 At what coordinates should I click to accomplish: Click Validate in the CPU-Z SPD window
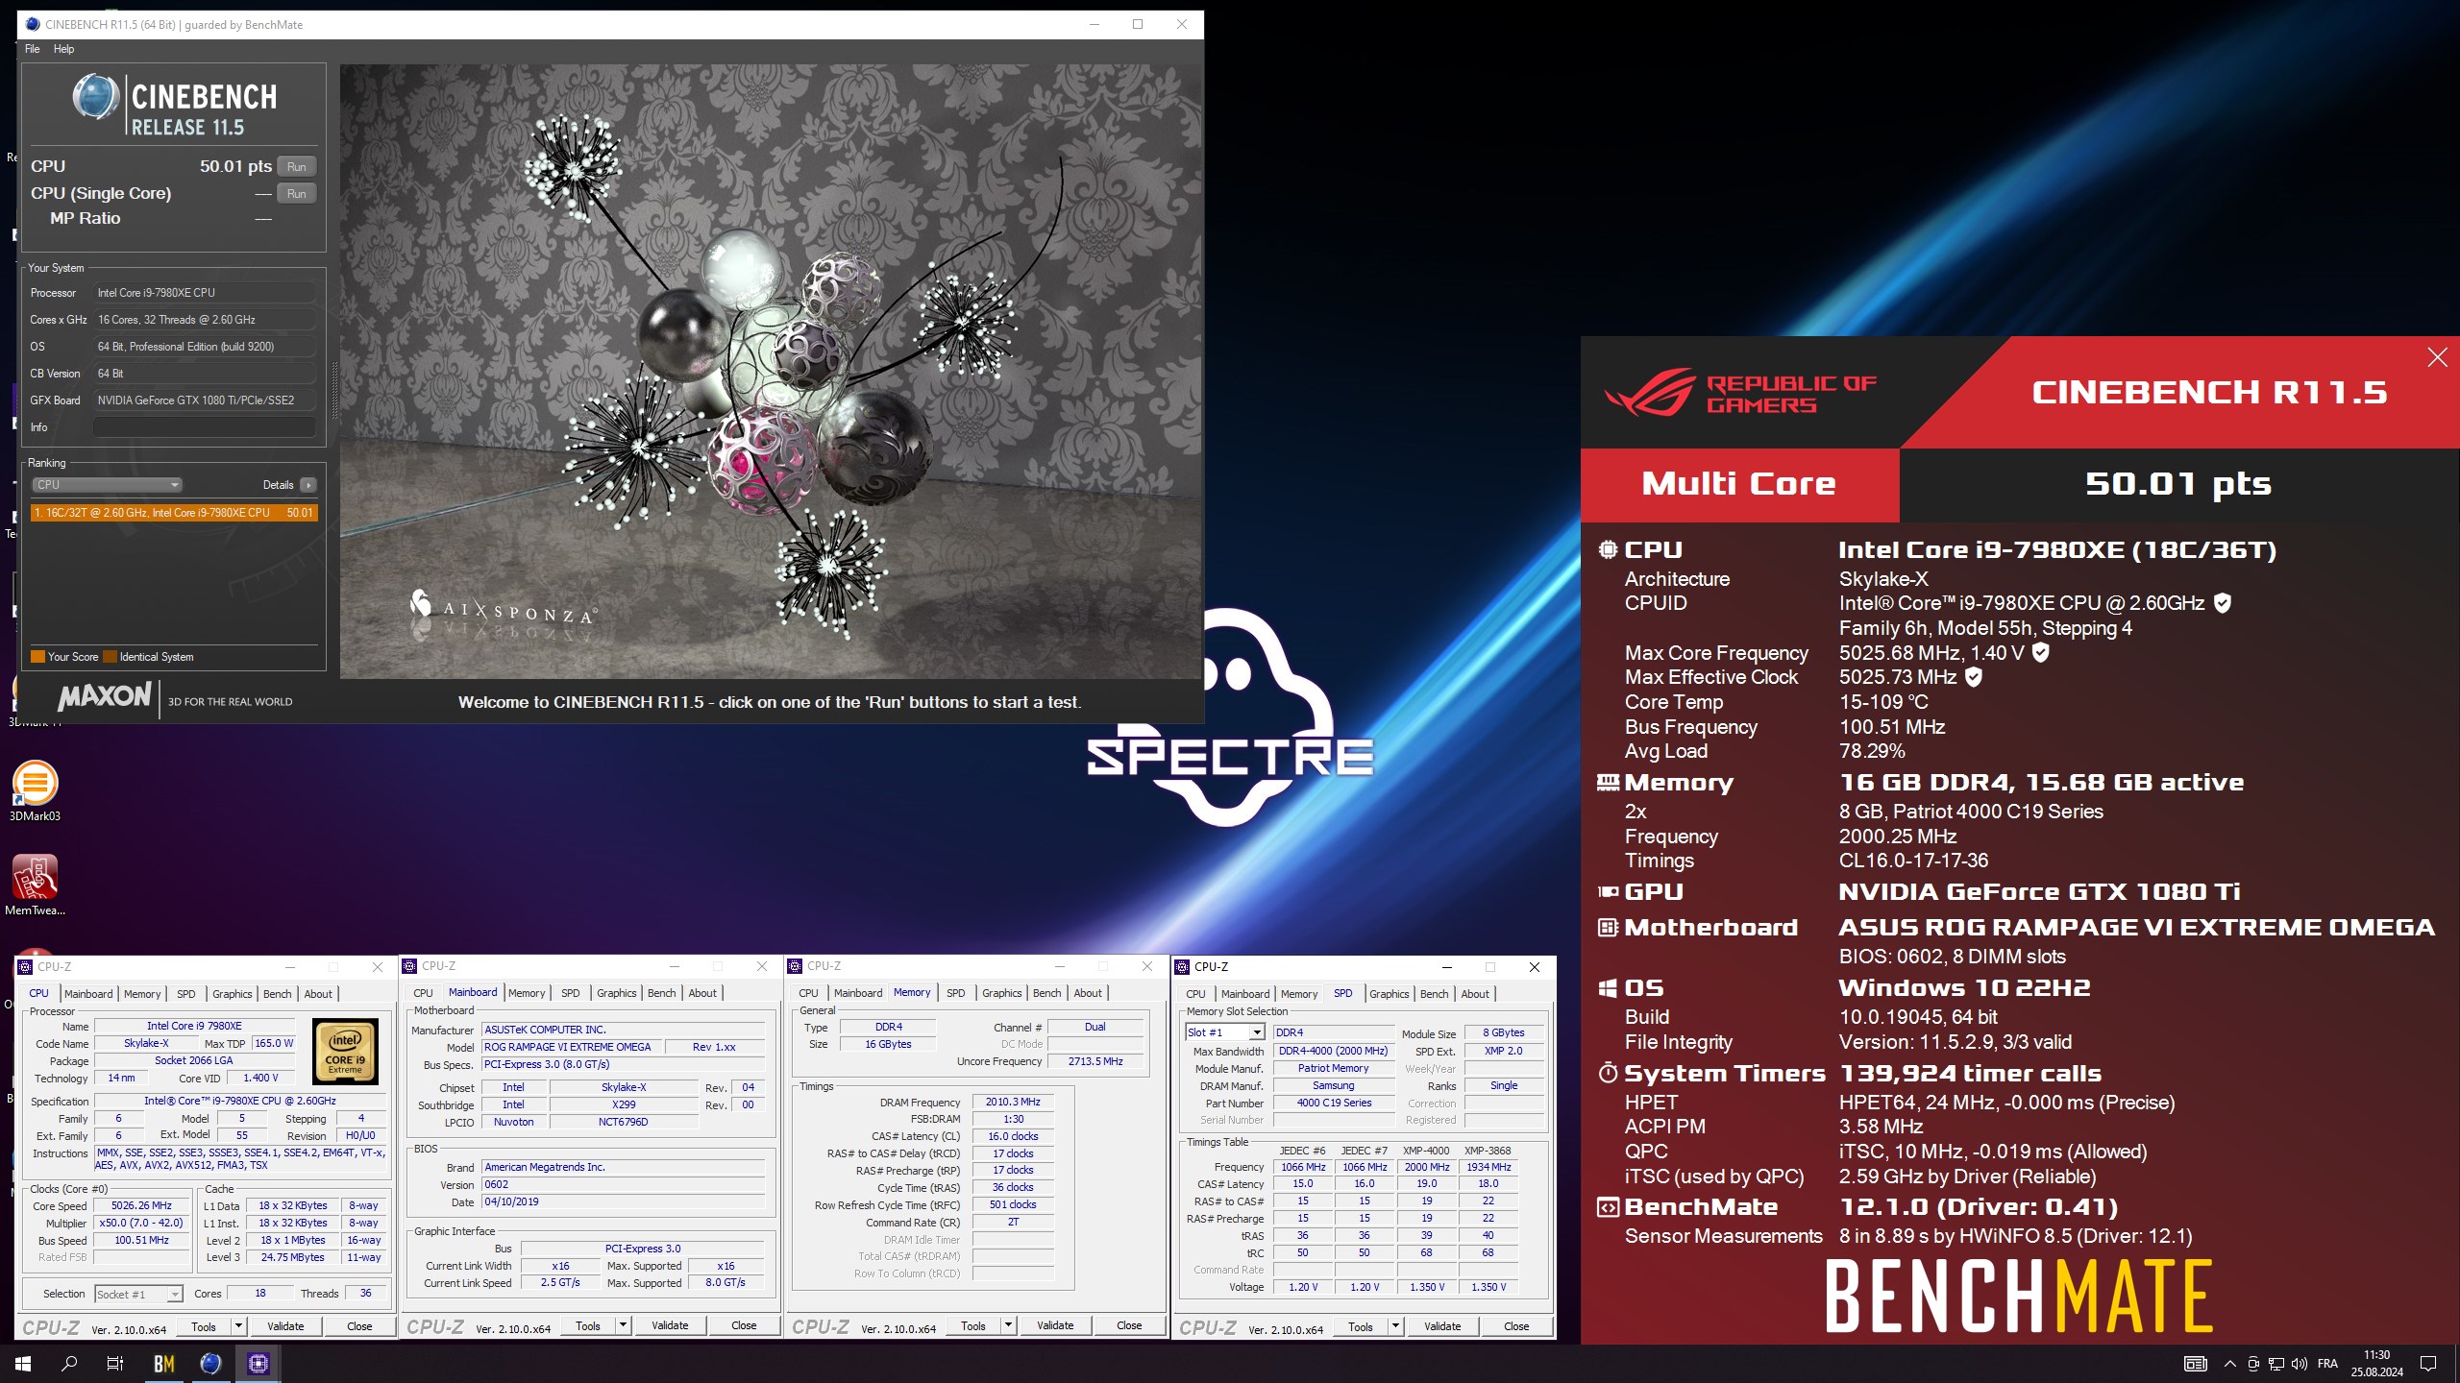click(1442, 1326)
